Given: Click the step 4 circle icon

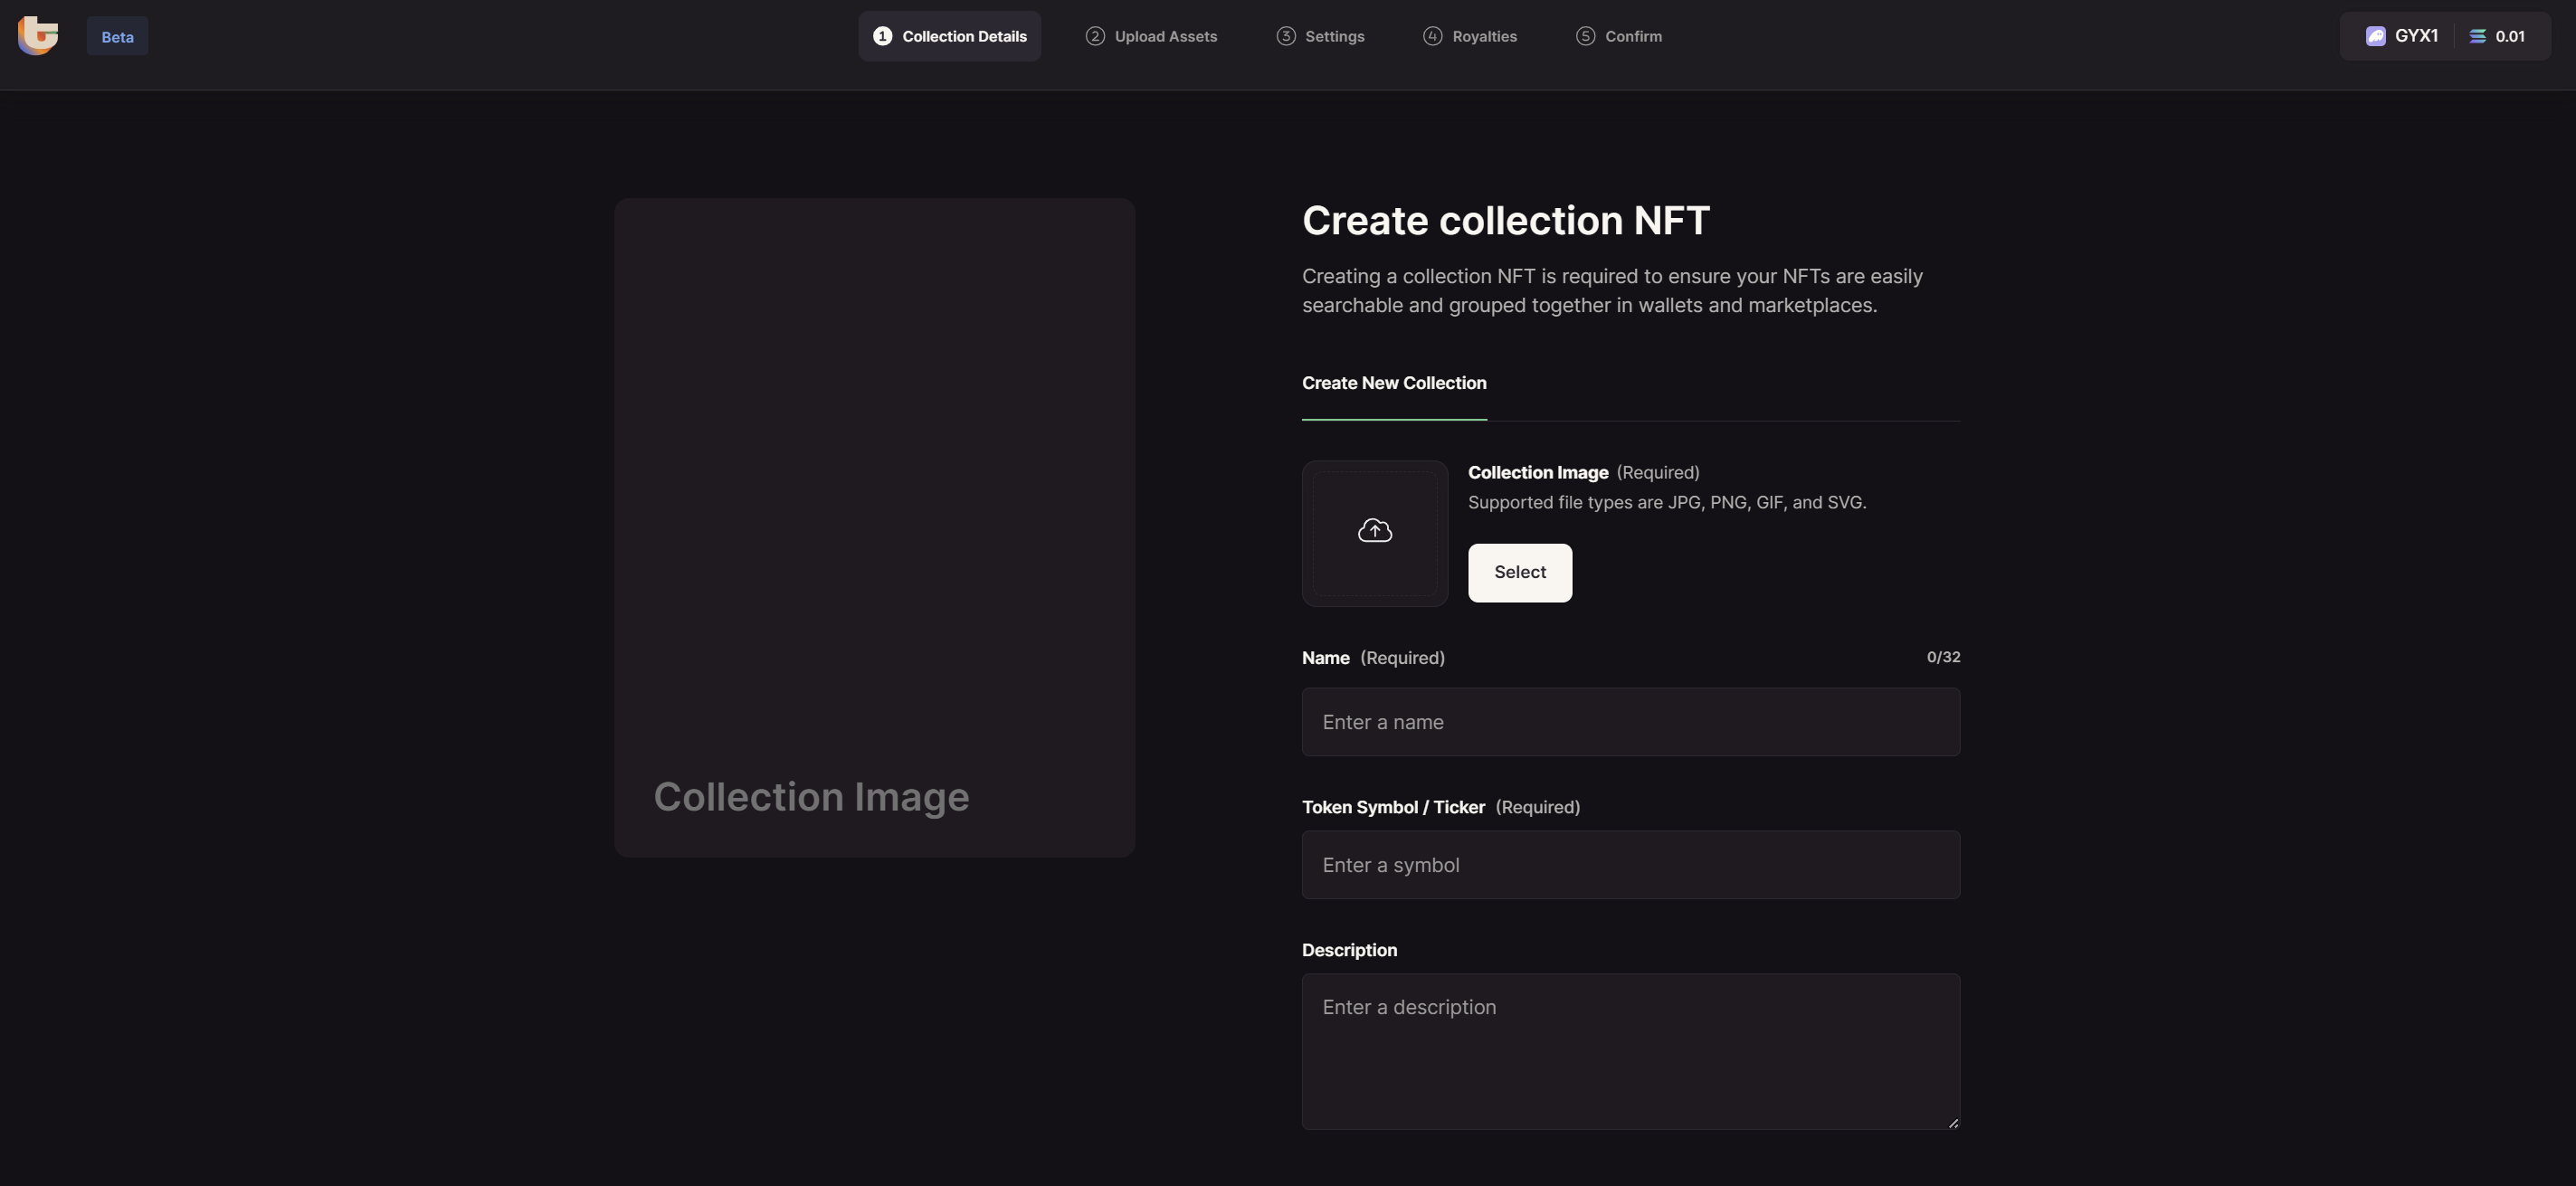Looking at the screenshot, I should [1432, 36].
